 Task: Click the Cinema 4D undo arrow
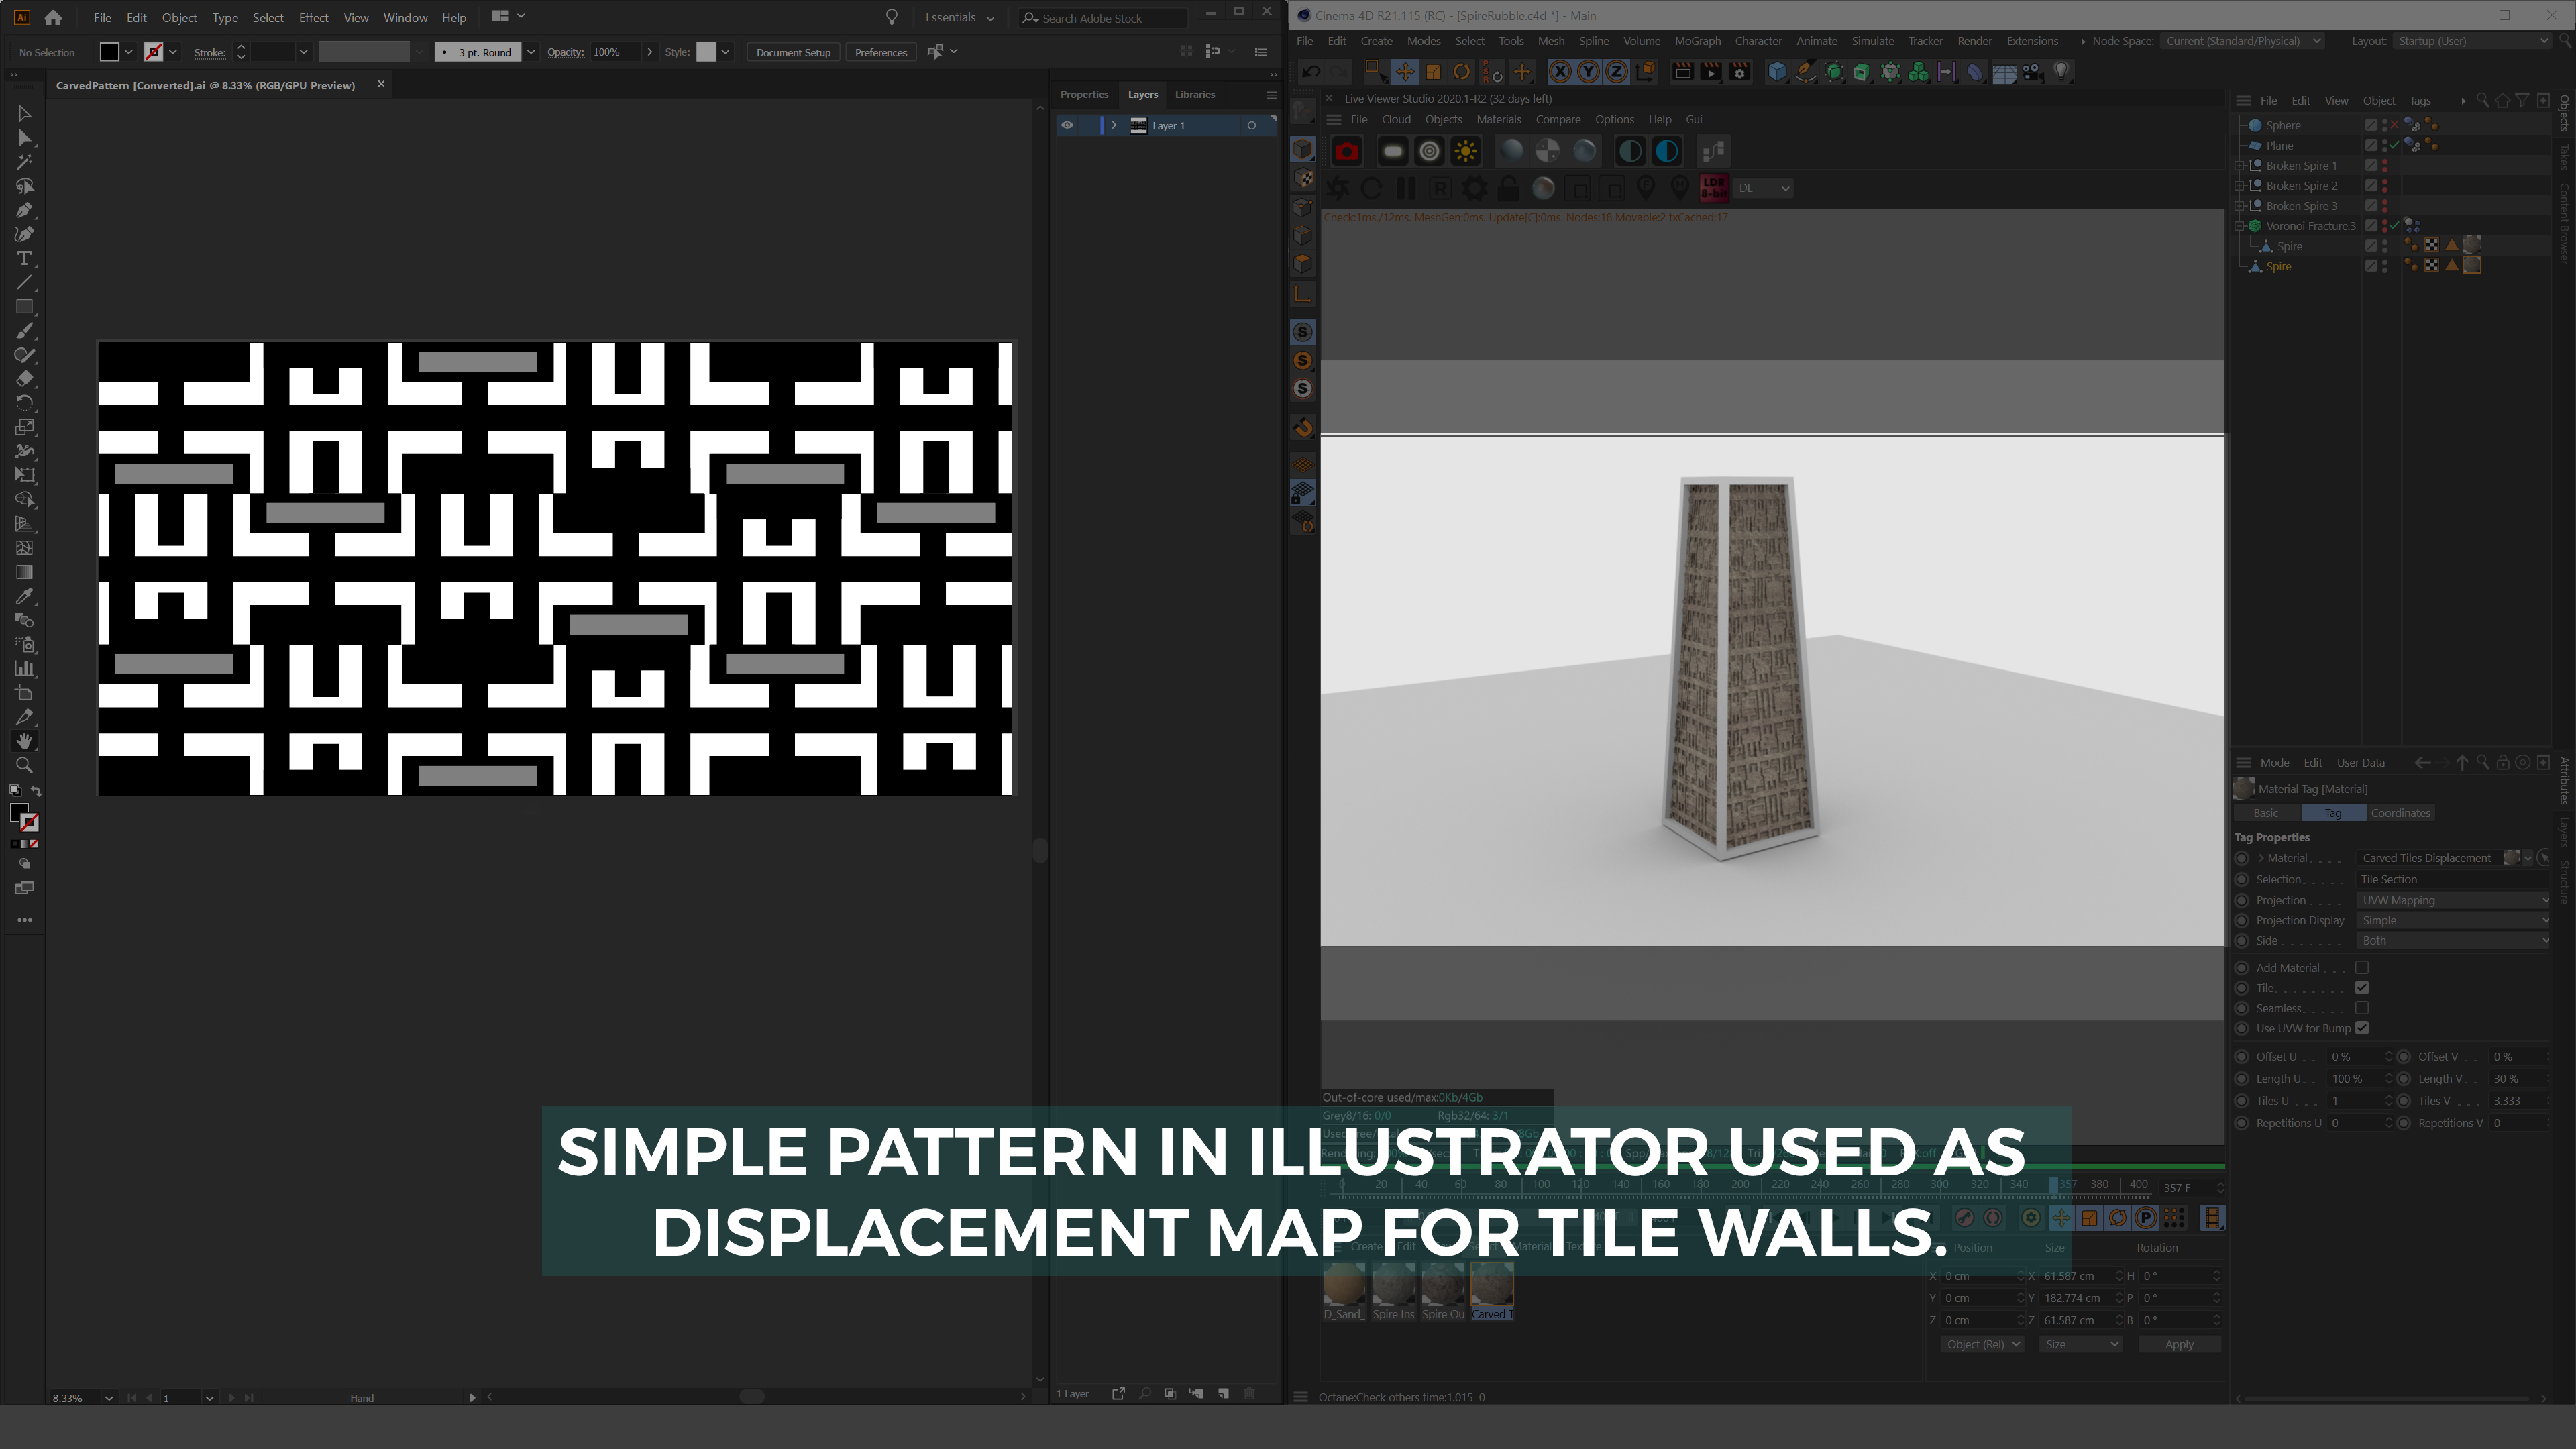point(1310,72)
